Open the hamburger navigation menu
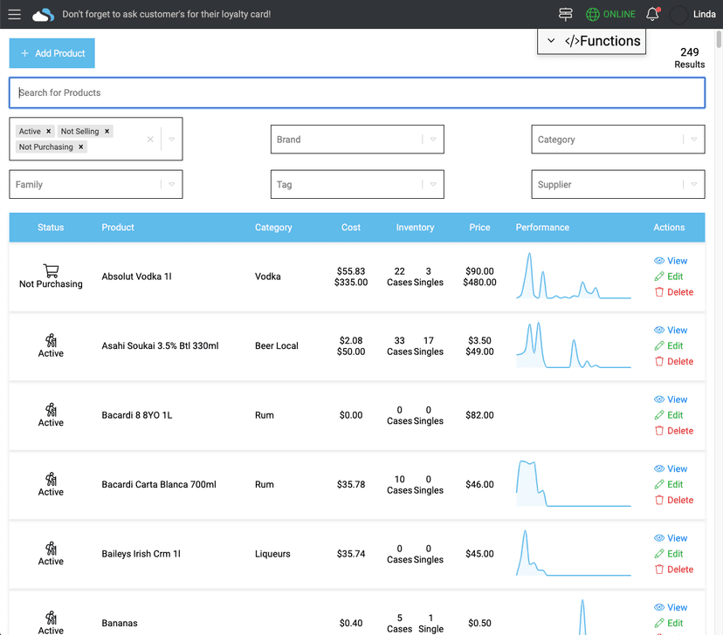 click(x=14, y=15)
